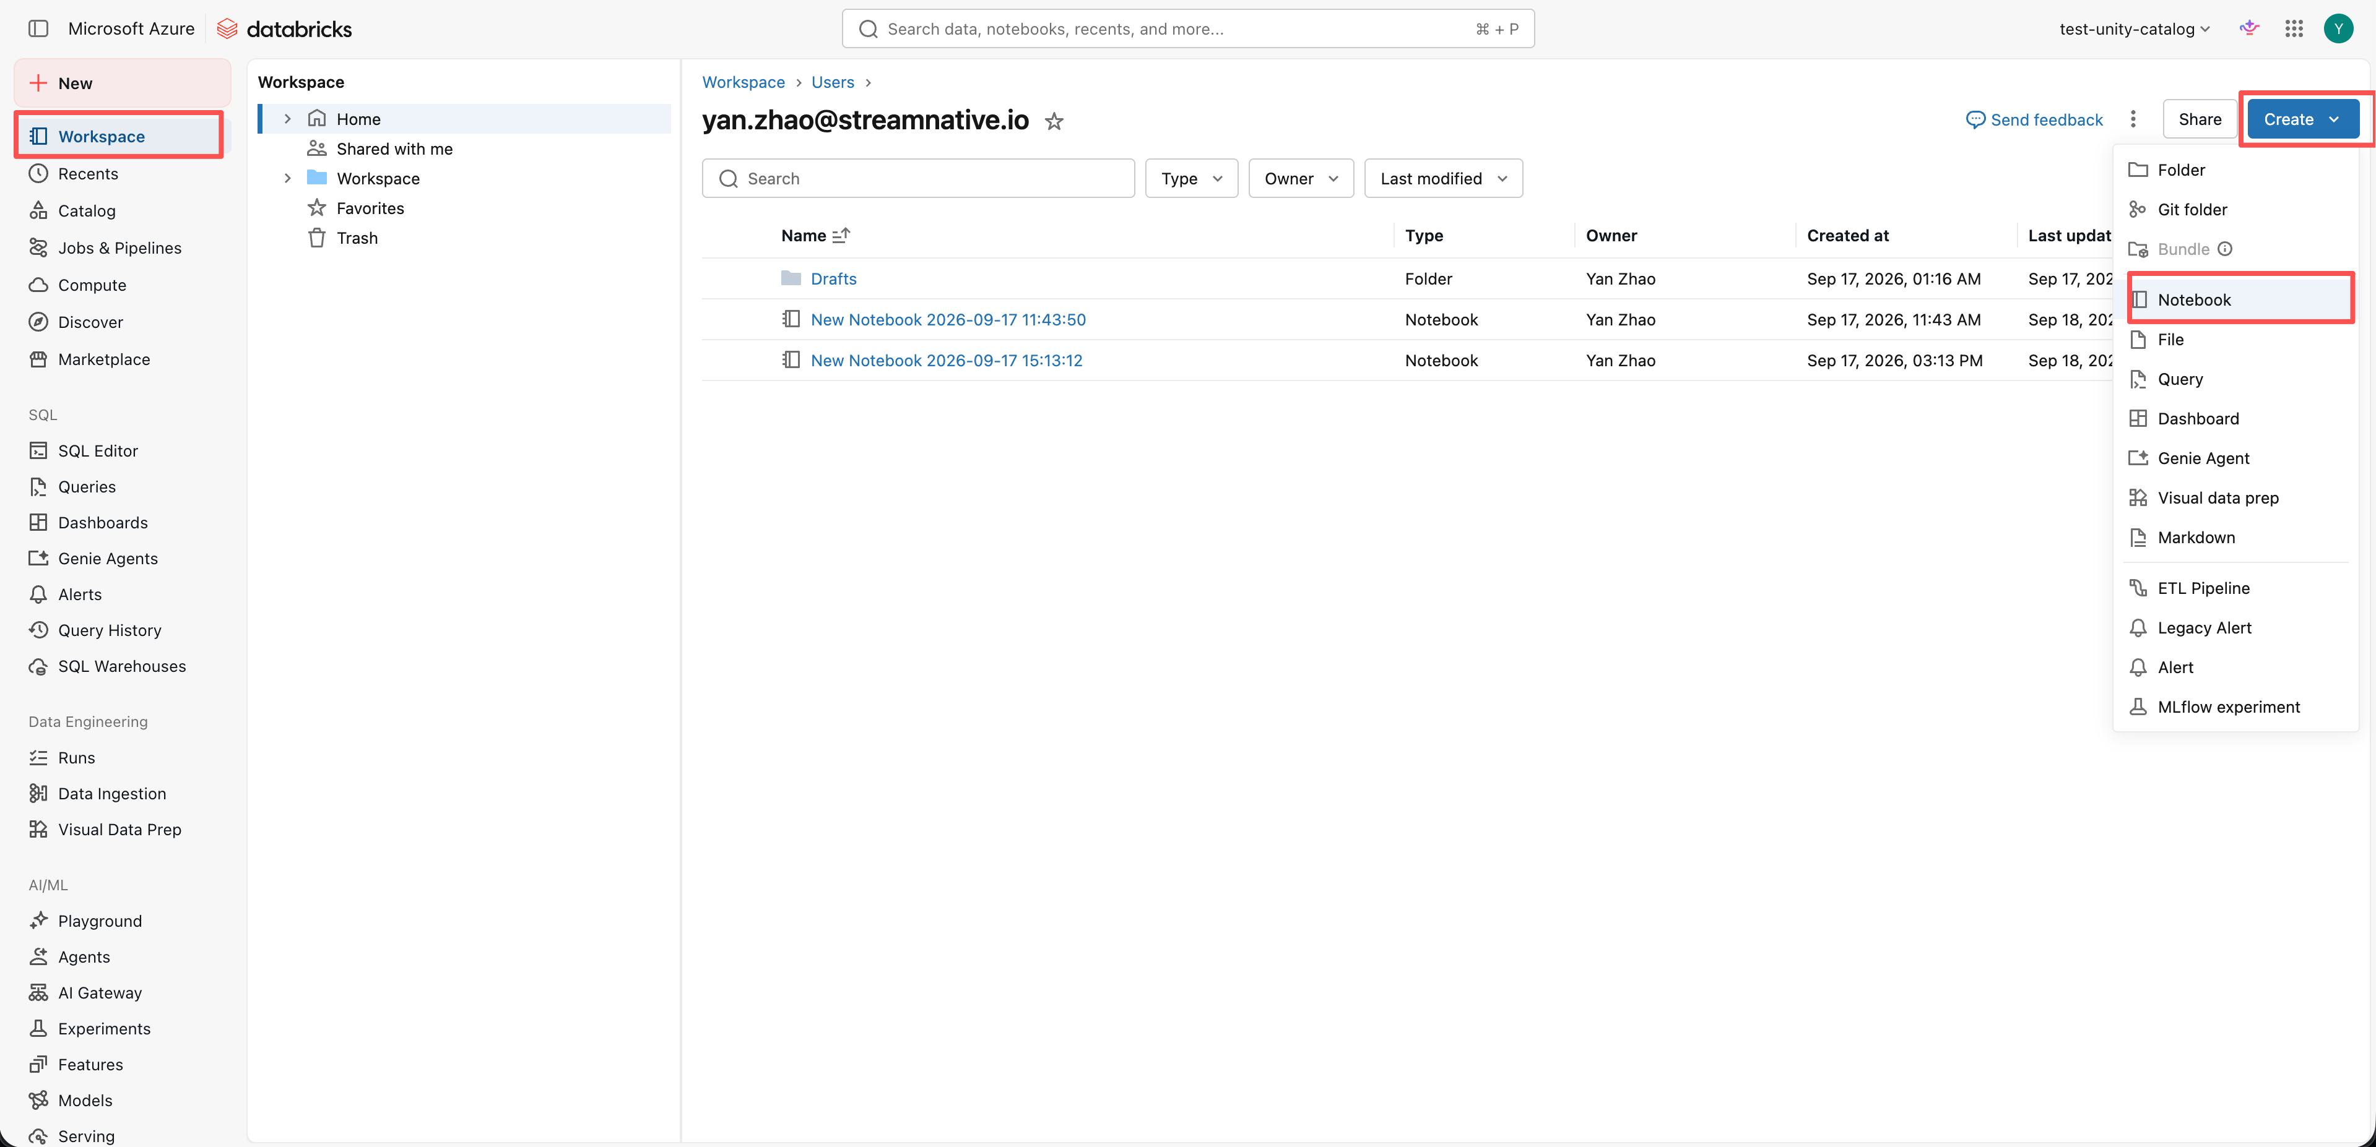This screenshot has width=2376, height=1147.
Task: Click the workspace file Search field
Action: coord(917,178)
